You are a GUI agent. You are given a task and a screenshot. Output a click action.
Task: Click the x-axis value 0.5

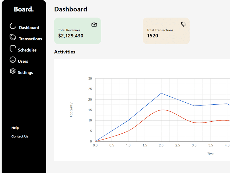pos(112,145)
